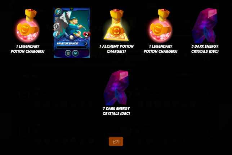Click the speed 3 icon on card
Viewport: 232px width, 155px height.
[x=56, y=34]
